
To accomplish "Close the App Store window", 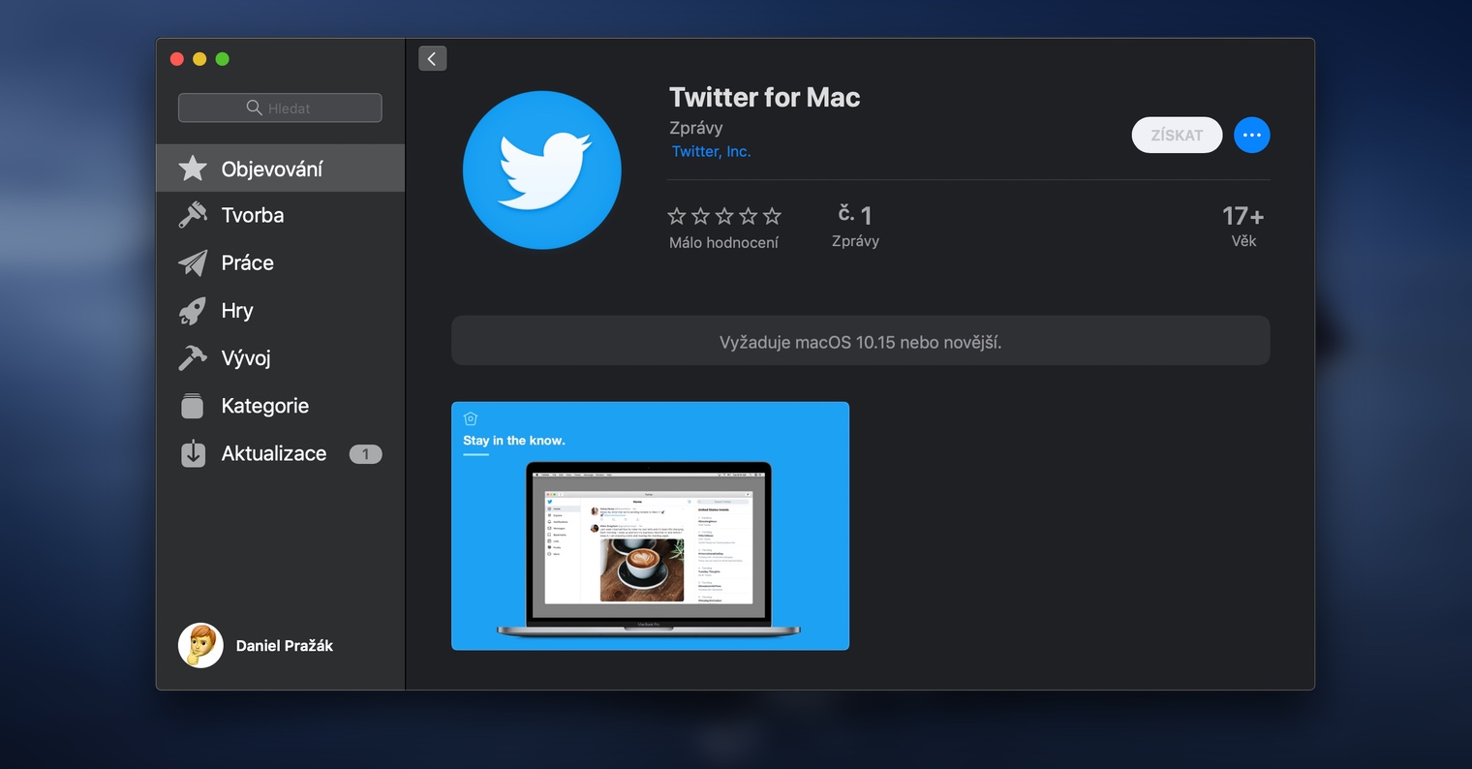I will click(x=176, y=59).
